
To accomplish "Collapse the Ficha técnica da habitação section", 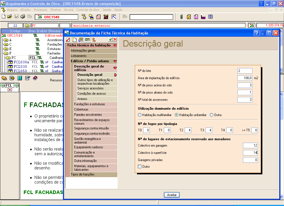I will coord(115,45).
